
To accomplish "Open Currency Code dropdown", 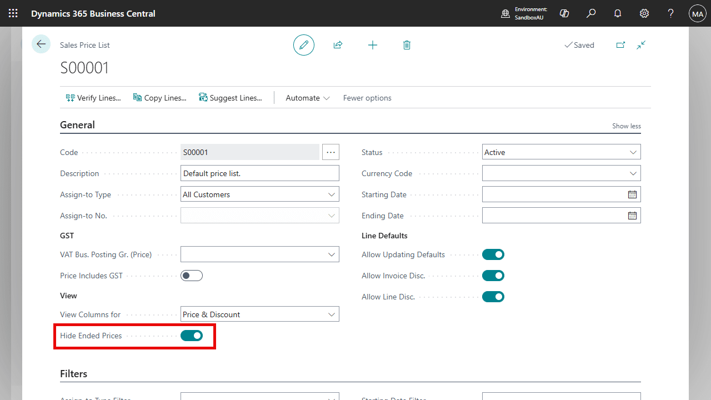I will (633, 173).
